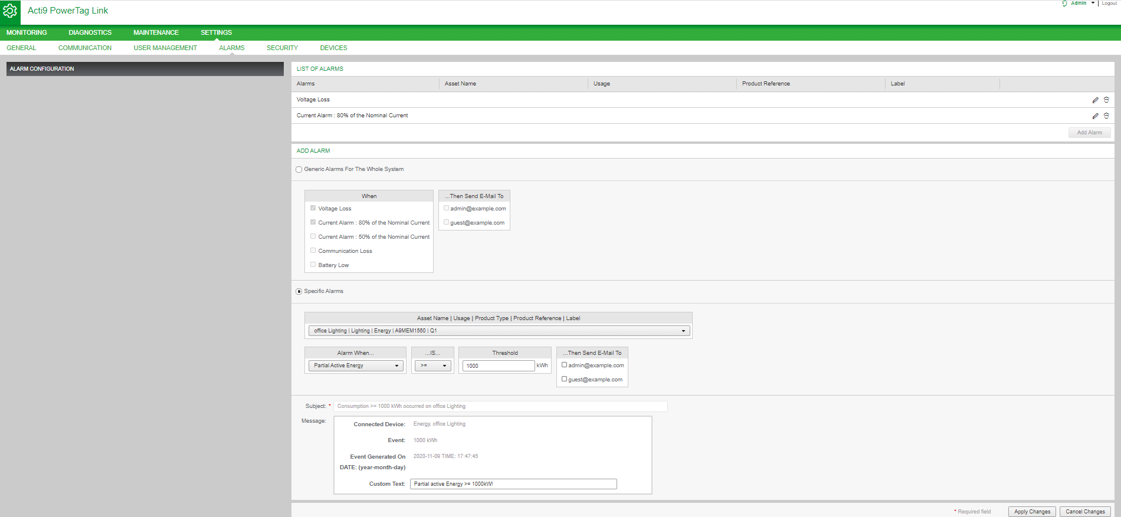The width and height of the screenshot is (1121, 517).
Task: Click the Admin username text
Action: point(1079,3)
